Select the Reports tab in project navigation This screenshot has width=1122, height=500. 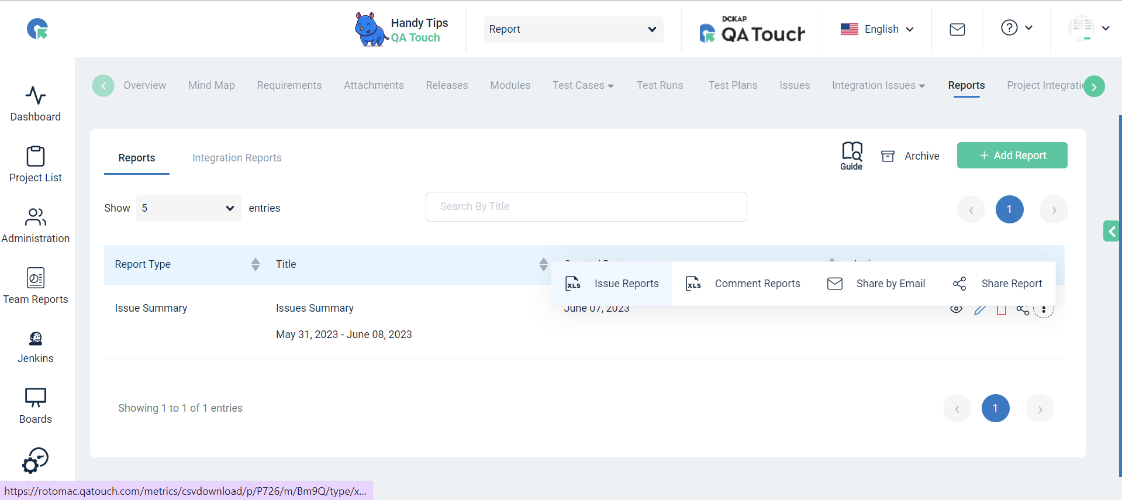click(966, 85)
